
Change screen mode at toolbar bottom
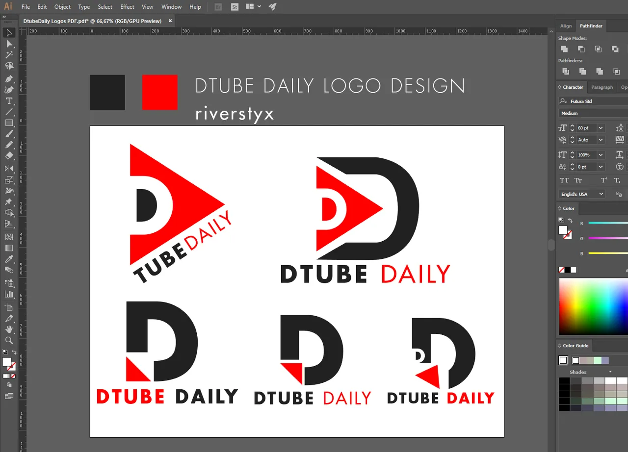click(9, 396)
